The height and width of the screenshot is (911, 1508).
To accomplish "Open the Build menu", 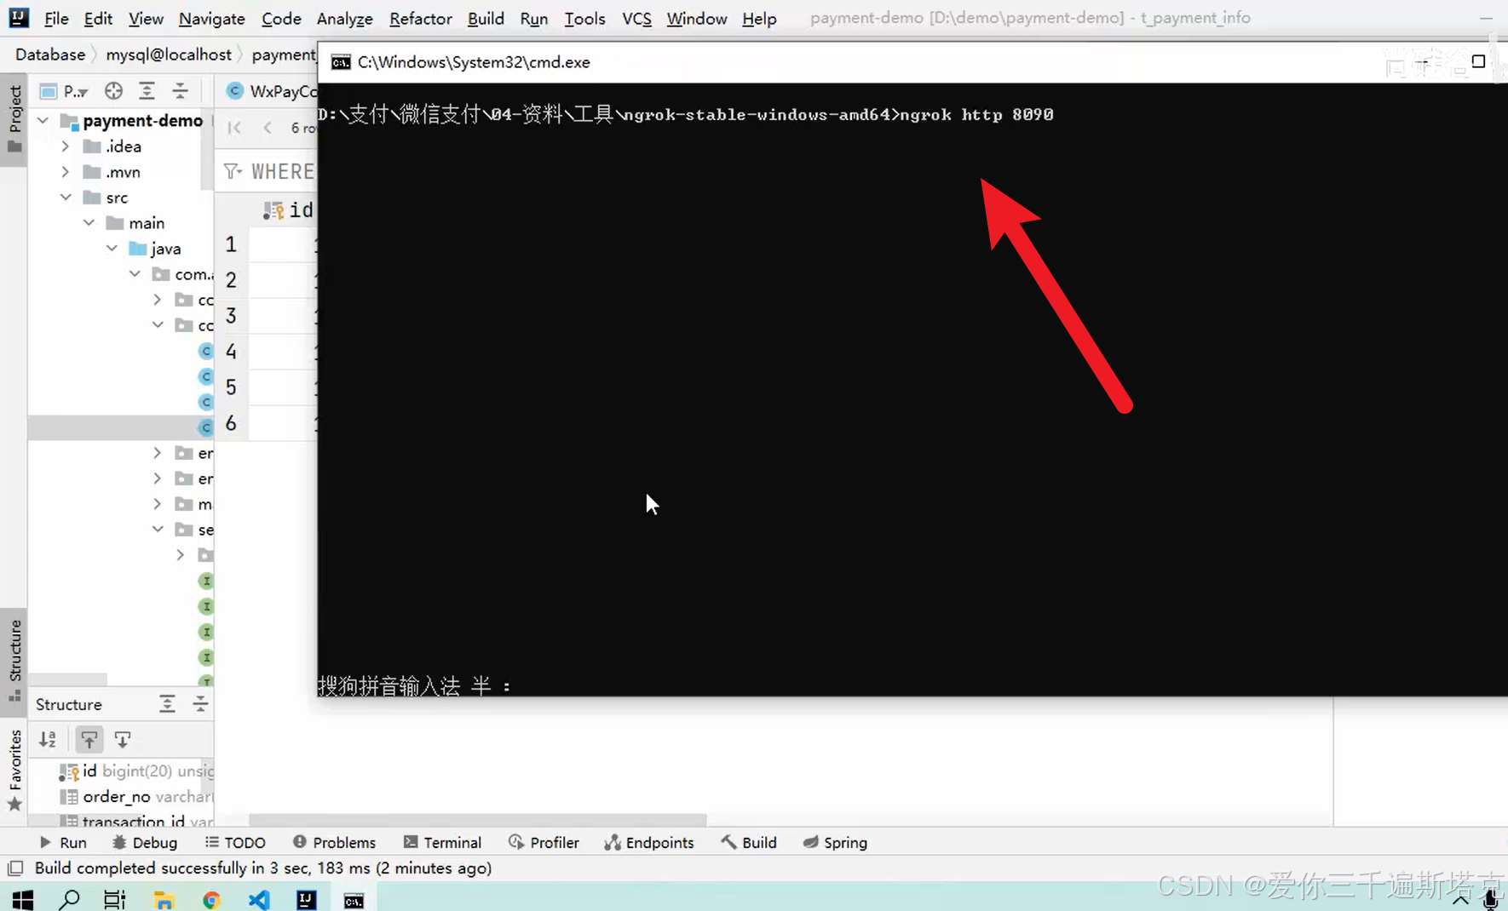I will pos(486,18).
